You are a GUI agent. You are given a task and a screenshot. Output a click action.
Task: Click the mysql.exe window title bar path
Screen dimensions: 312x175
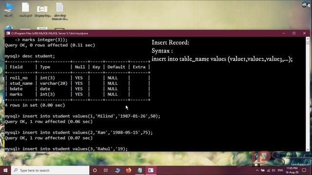point(50,34)
